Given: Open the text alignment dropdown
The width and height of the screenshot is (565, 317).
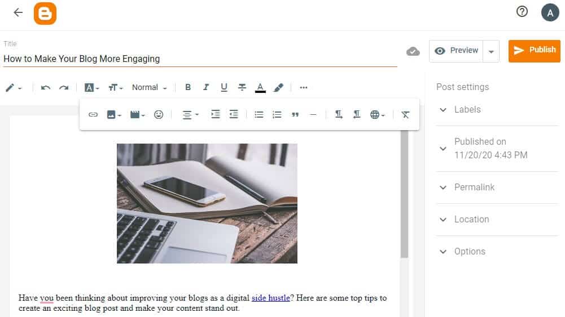Looking at the screenshot, I should click(190, 115).
